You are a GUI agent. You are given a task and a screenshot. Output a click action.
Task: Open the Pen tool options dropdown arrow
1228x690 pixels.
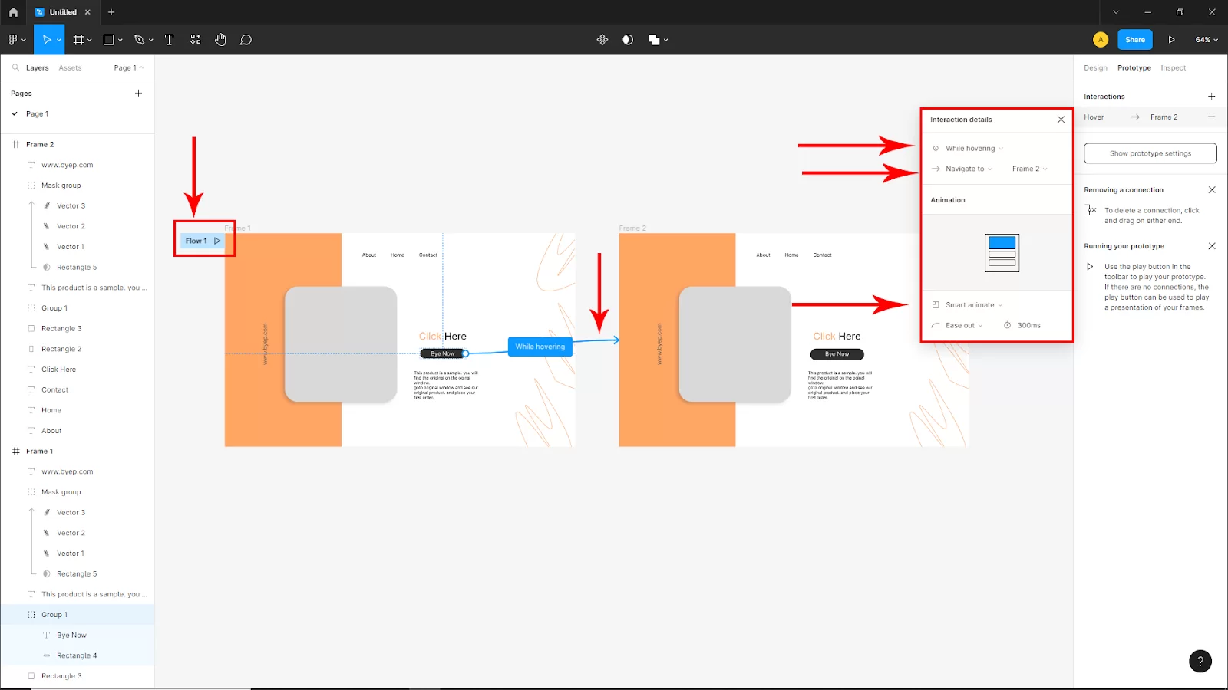coord(151,41)
